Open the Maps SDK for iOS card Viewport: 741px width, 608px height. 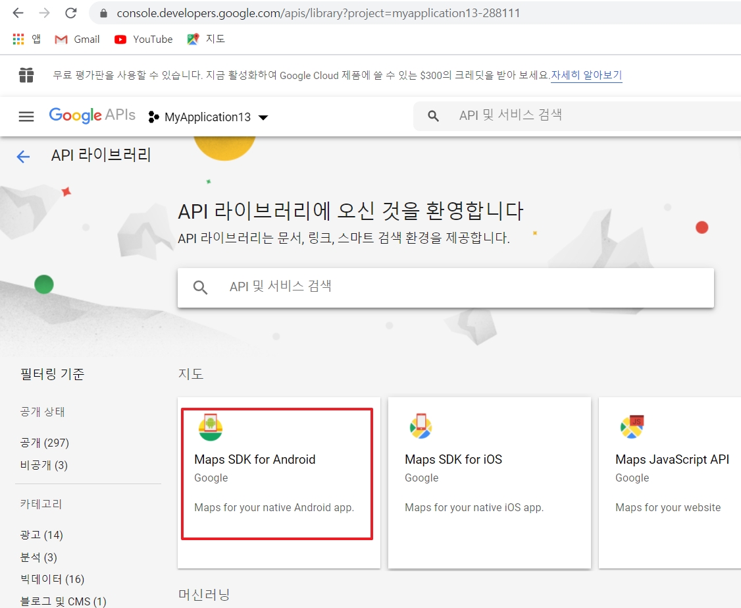490,483
